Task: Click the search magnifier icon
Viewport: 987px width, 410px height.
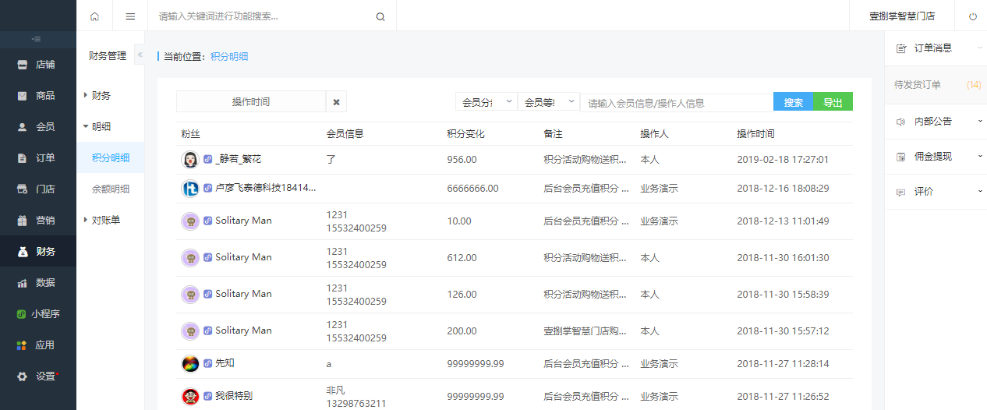Action: coord(380,16)
